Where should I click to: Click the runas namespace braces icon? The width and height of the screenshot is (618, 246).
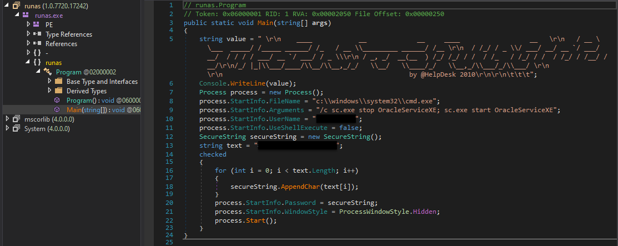pos(37,63)
